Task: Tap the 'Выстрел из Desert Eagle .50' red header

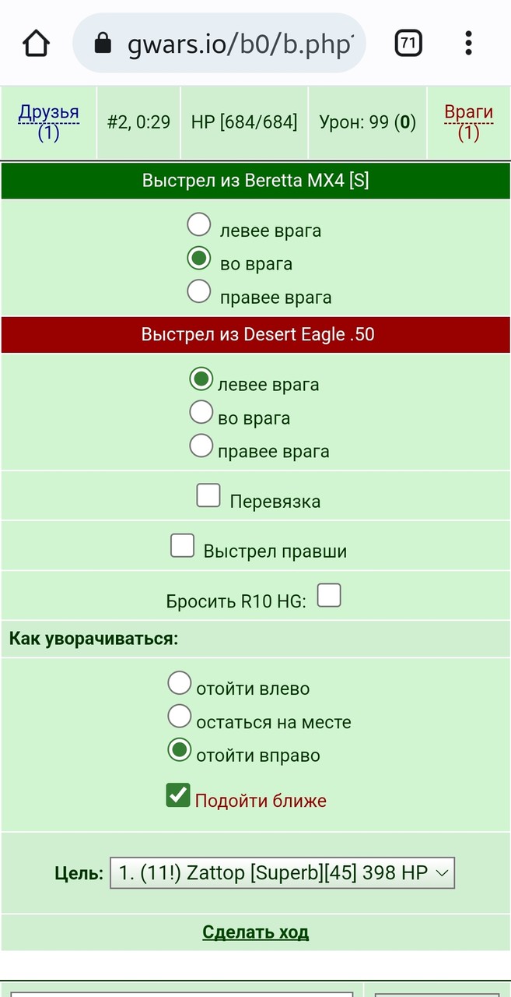Action: pos(255,334)
